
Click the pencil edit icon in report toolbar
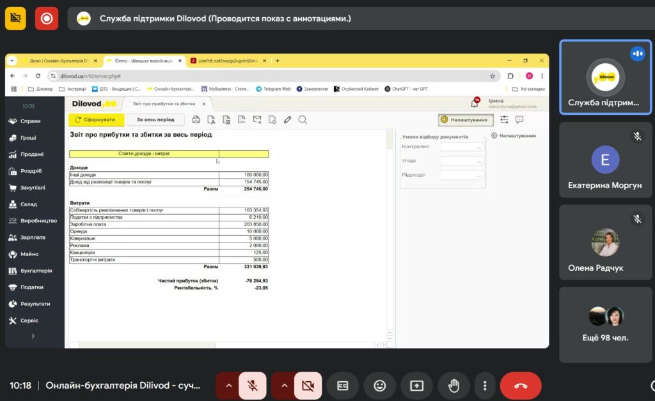(287, 119)
